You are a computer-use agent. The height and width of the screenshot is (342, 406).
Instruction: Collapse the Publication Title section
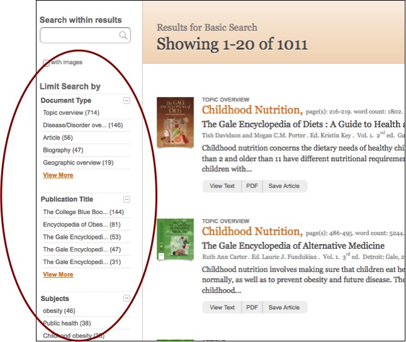coord(127,199)
